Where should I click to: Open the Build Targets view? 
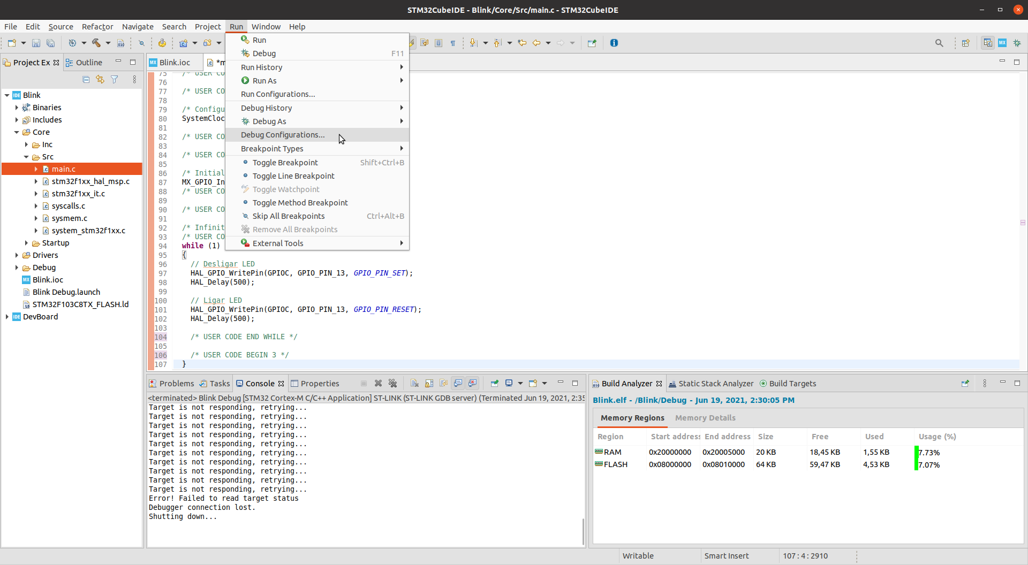pyautogui.click(x=788, y=384)
